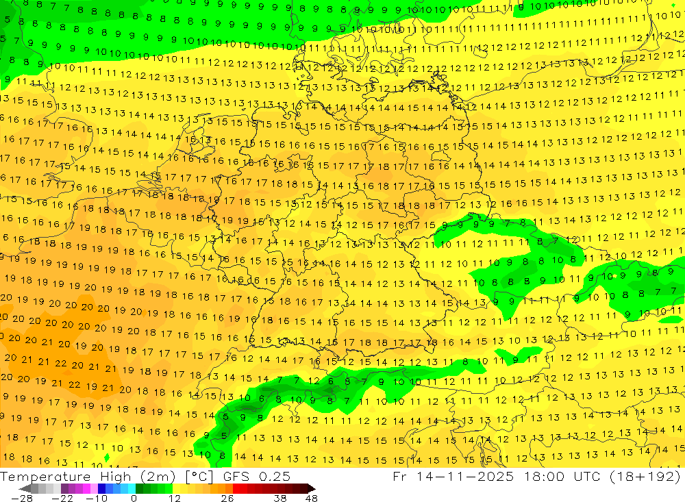Select the dark purple legend swatch above -22
Image resolution: width=685 pixels, height=502 pixels.
(x=64, y=488)
